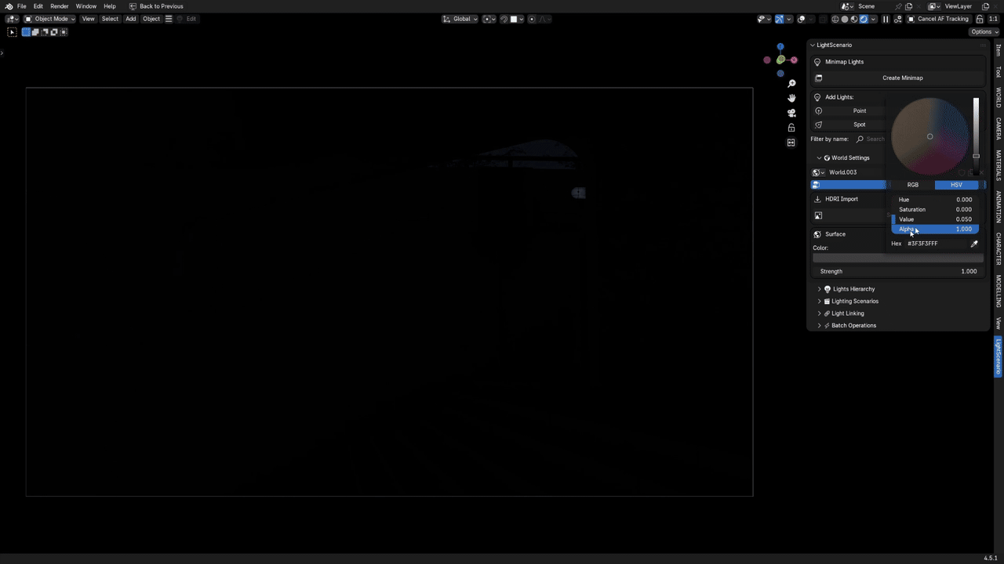Click the pause render preview icon
Image resolution: width=1004 pixels, height=564 pixels.
(x=886, y=19)
